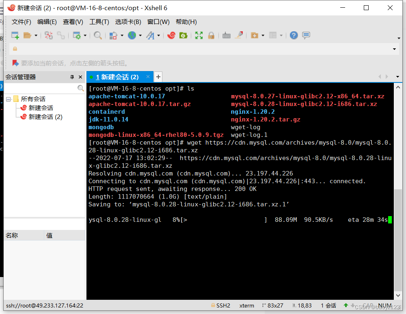Unpin the session manager via pin icon
This screenshot has width=406, height=314.
(72, 77)
